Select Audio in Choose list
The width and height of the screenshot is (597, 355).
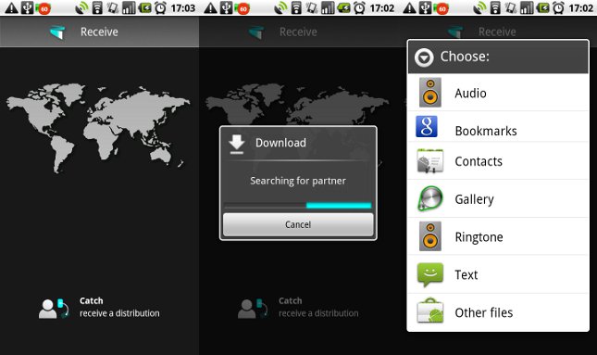498,93
